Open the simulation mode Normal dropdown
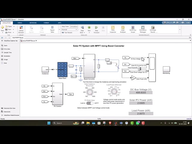The image size is (192, 144). [x=70, y=29]
